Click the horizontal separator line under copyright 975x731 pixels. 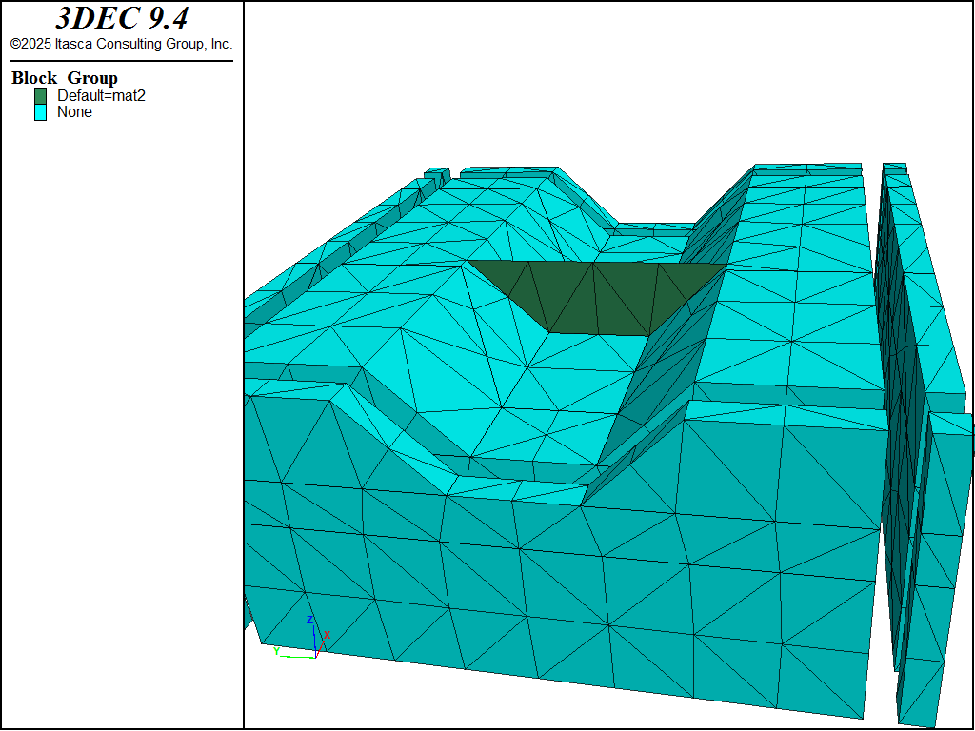coord(121,61)
